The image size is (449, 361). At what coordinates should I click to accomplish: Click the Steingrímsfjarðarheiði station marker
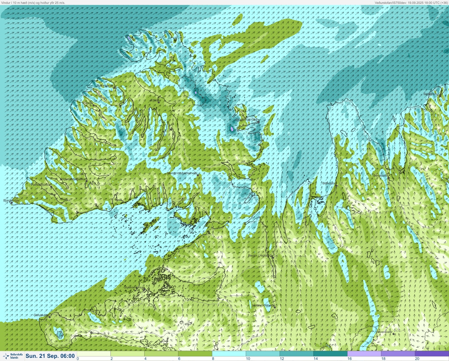[x=199, y=175]
